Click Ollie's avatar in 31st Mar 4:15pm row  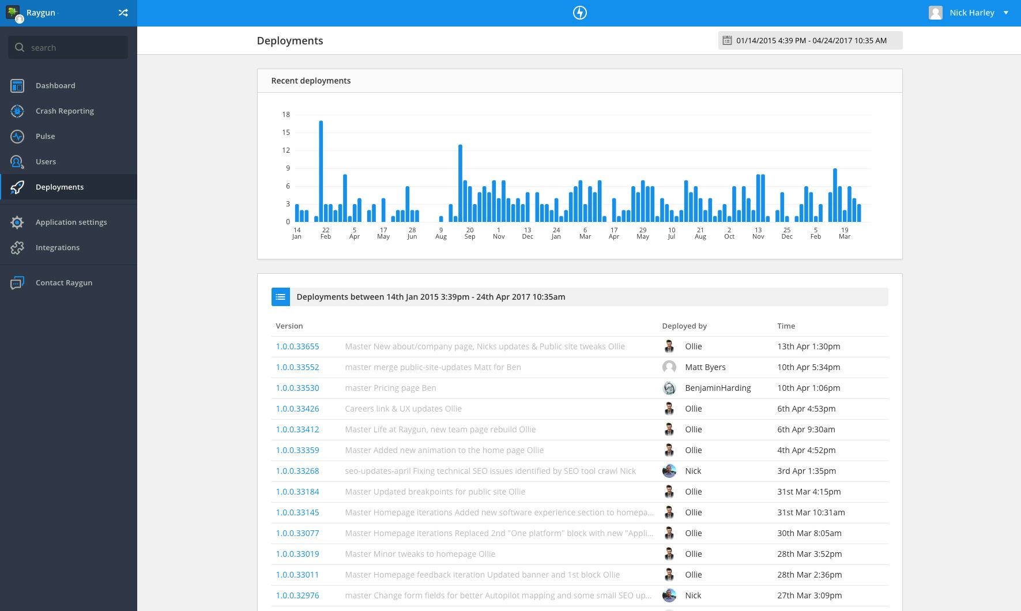click(x=669, y=492)
